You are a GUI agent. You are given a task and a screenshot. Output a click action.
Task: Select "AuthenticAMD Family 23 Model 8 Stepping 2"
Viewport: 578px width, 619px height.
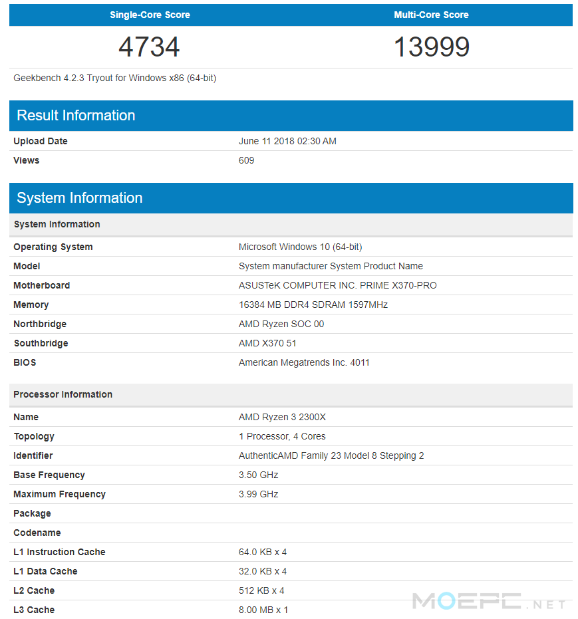pyautogui.click(x=331, y=456)
